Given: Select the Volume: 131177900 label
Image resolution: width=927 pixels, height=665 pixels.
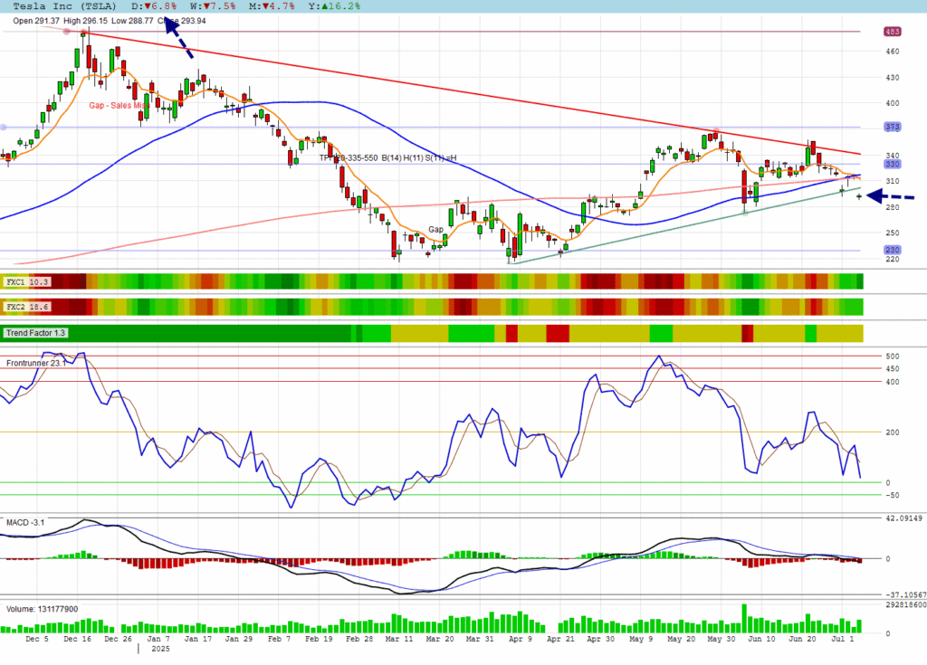Looking at the screenshot, I should pyautogui.click(x=42, y=609).
